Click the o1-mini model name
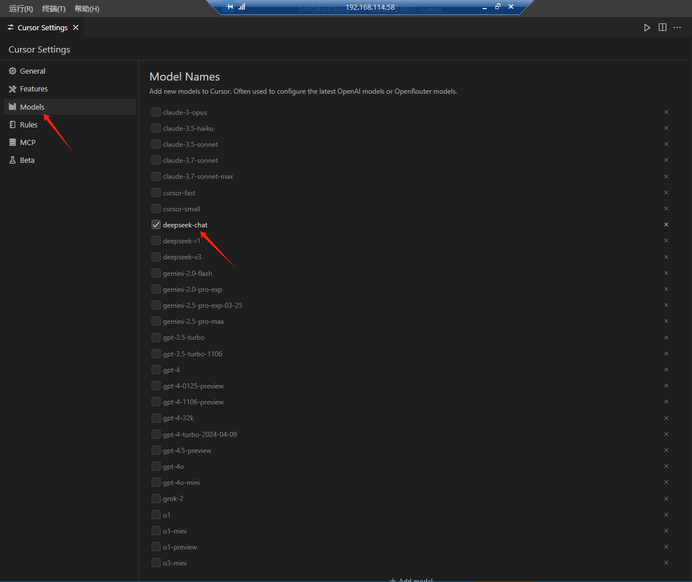 click(x=174, y=531)
